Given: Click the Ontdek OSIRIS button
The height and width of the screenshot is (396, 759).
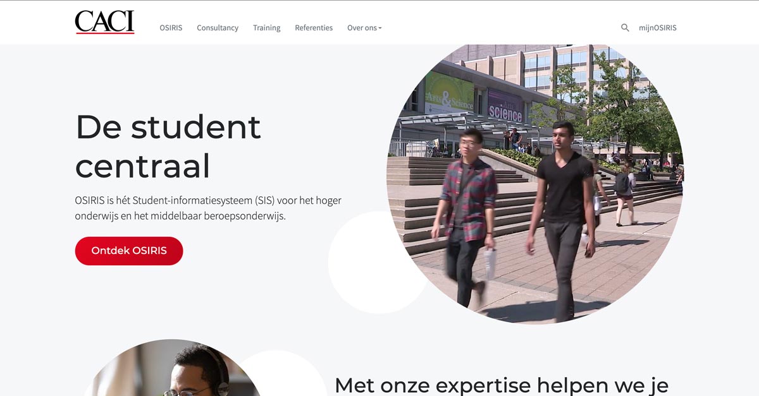Looking at the screenshot, I should 129,251.
